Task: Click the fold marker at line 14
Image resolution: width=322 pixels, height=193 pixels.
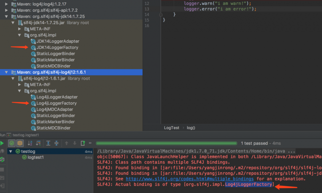Action: [161, 14]
